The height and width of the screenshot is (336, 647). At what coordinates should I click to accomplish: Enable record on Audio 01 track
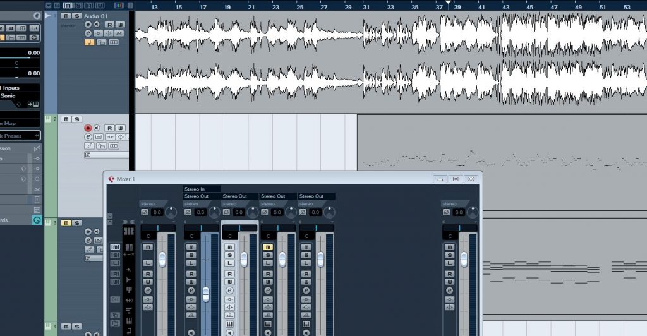[x=88, y=25]
